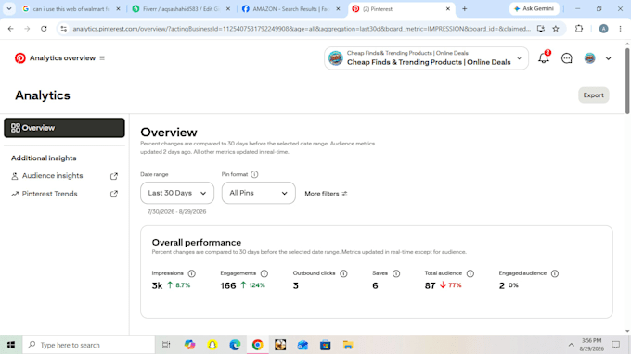Select the Pinterest browser tab

click(x=401, y=9)
